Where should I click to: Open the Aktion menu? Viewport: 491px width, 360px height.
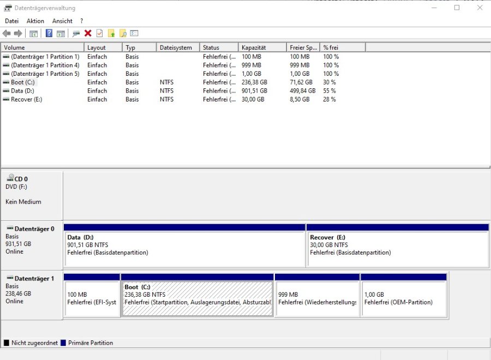point(35,21)
